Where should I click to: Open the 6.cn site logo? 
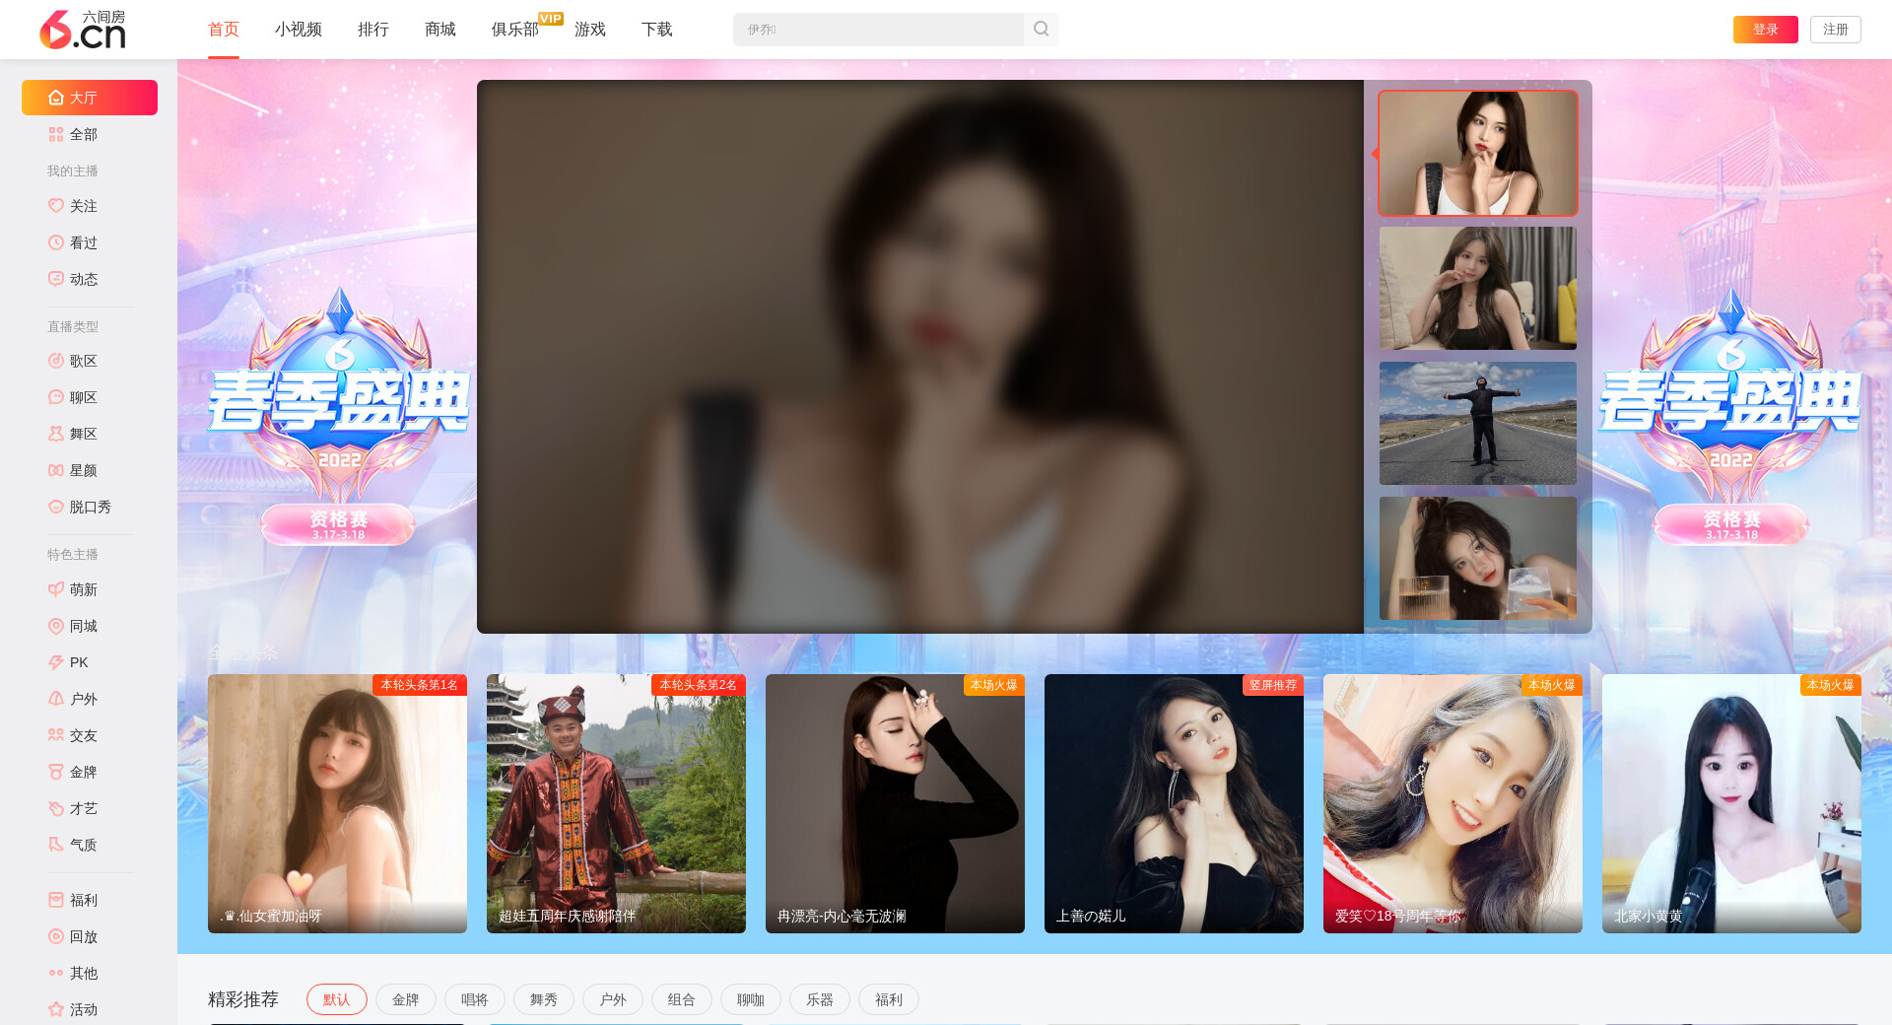click(83, 30)
